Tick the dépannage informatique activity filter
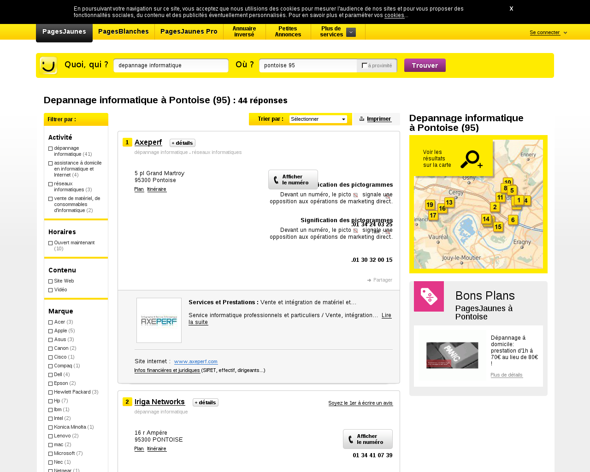This screenshot has width=590, height=472. coord(51,148)
